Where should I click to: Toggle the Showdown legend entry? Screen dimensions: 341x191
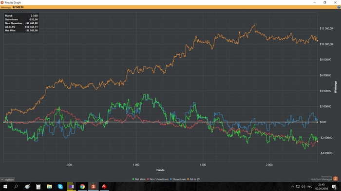(178, 179)
